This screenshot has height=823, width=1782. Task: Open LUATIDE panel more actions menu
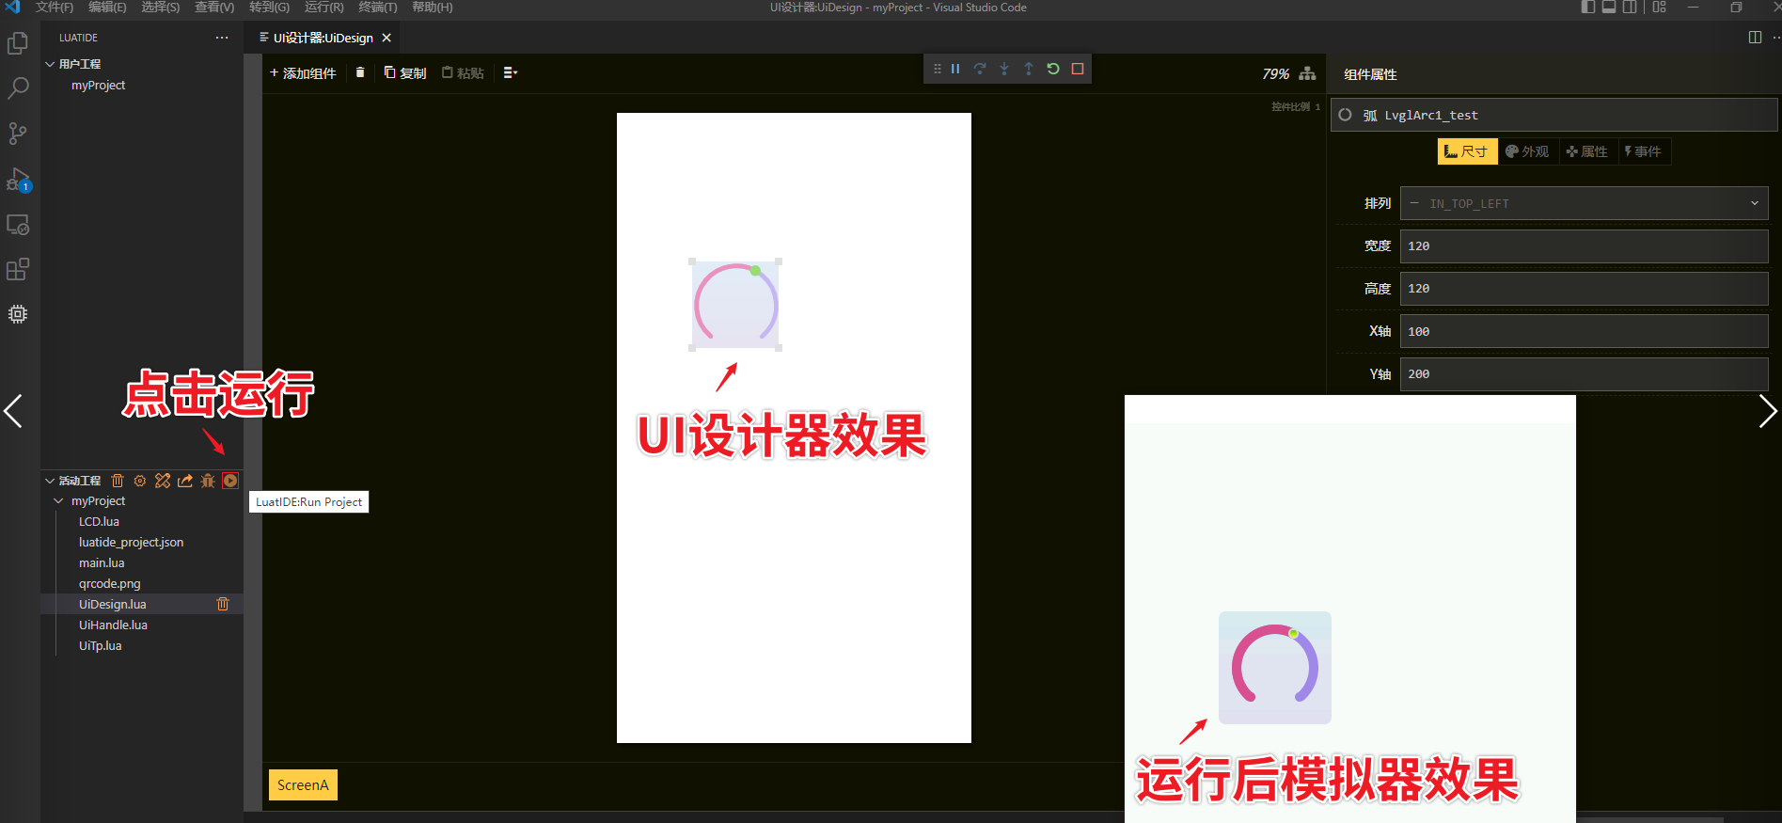point(222,38)
